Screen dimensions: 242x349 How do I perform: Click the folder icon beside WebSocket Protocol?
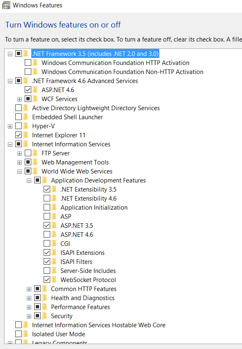point(54,280)
